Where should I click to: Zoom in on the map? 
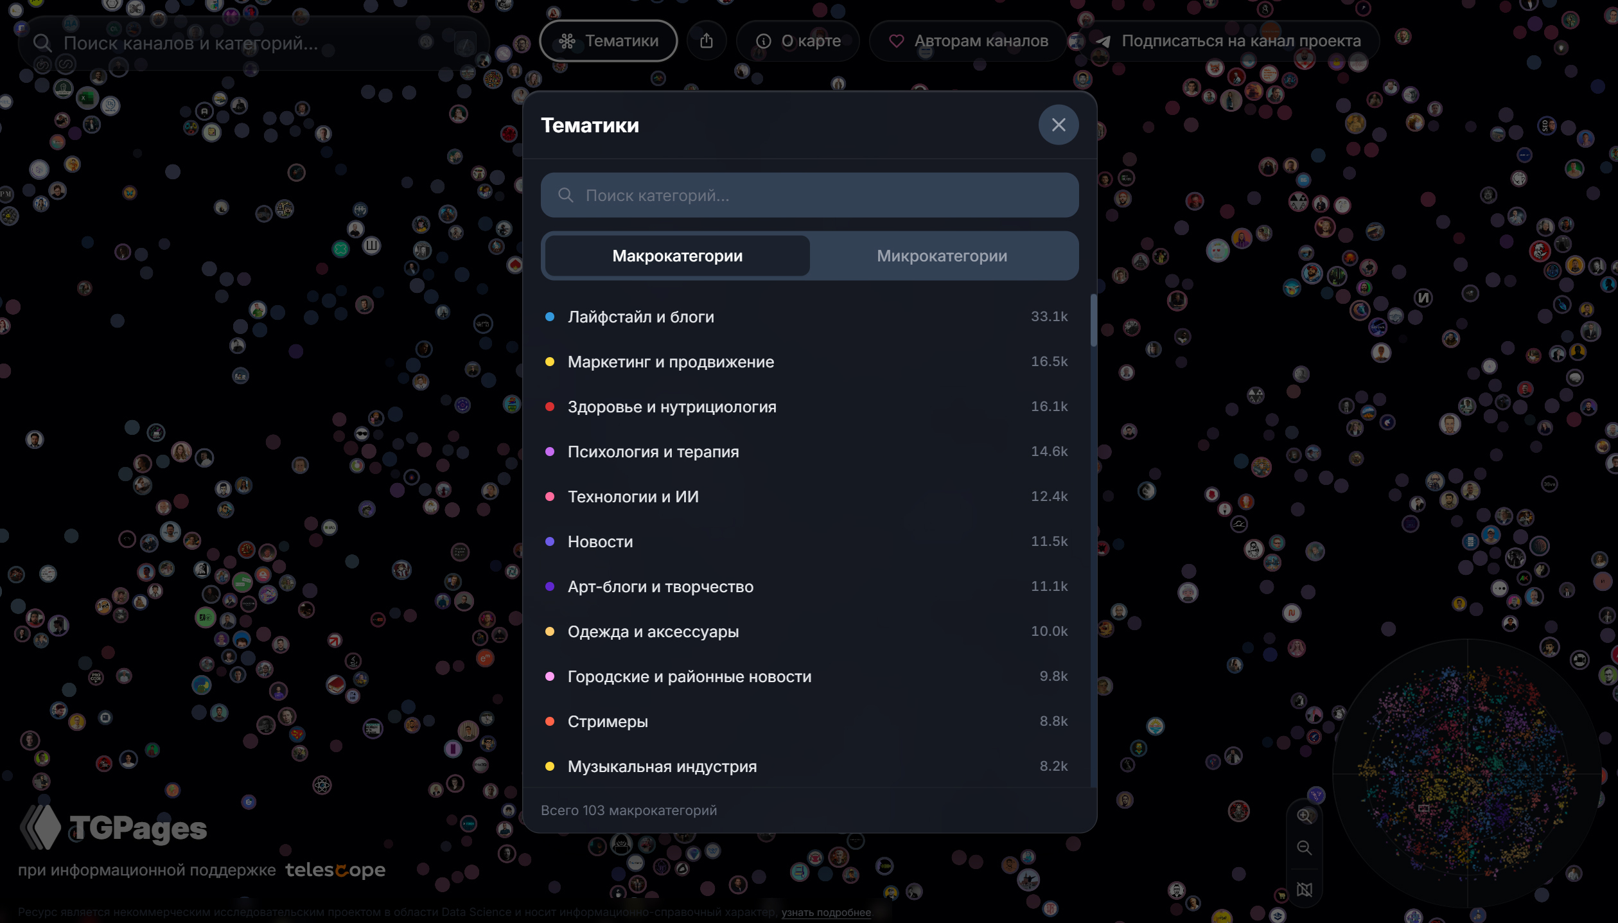point(1304,816)
